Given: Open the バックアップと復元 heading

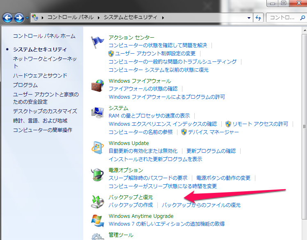Looking at the screenshot, I should click(131, 197).
